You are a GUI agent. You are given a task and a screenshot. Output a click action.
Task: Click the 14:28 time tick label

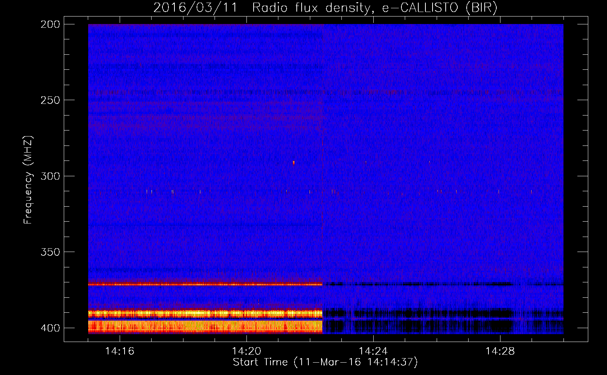click(500, 351)
